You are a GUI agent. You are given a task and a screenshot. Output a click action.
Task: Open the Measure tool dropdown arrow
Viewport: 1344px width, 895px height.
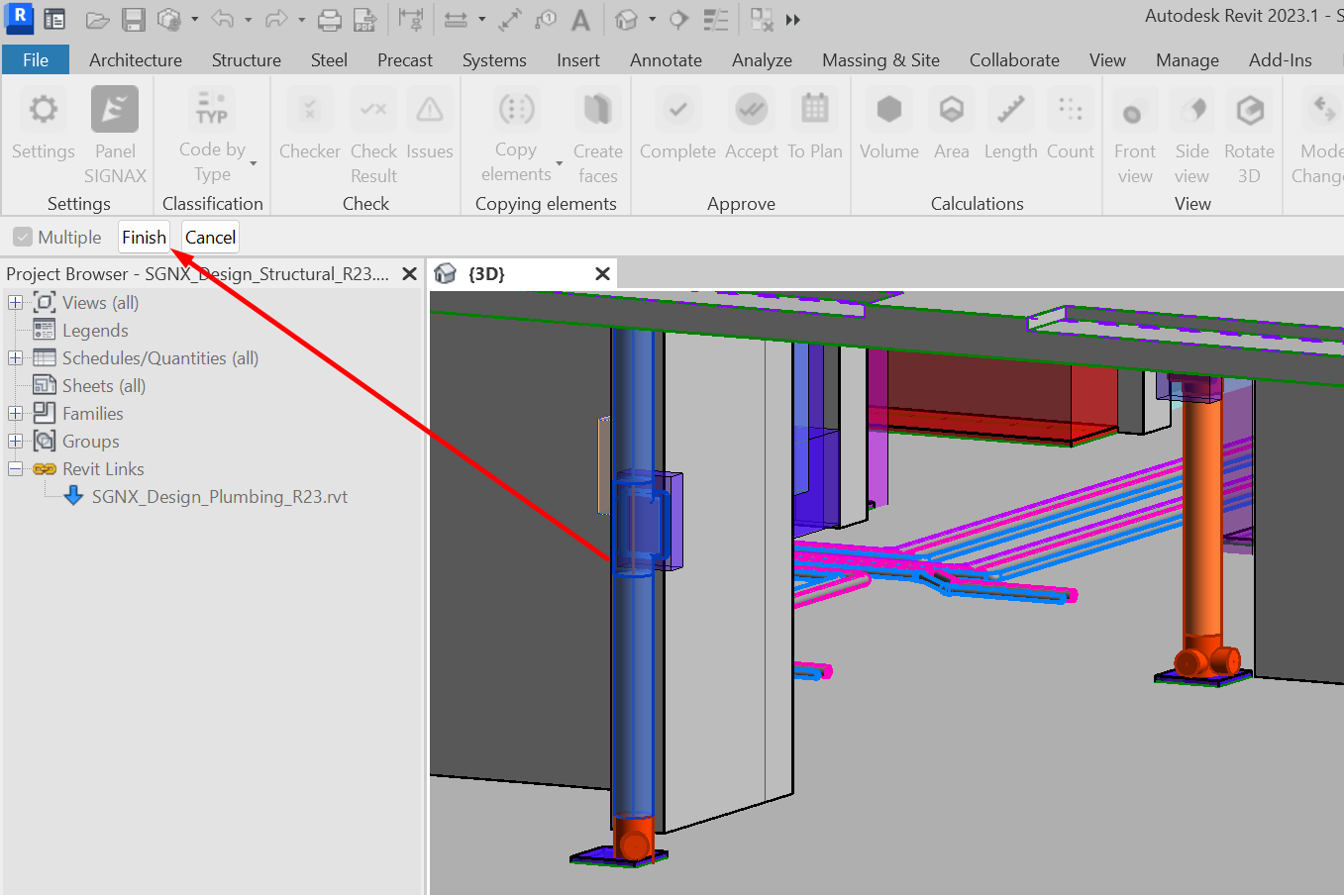coord(481,20)
